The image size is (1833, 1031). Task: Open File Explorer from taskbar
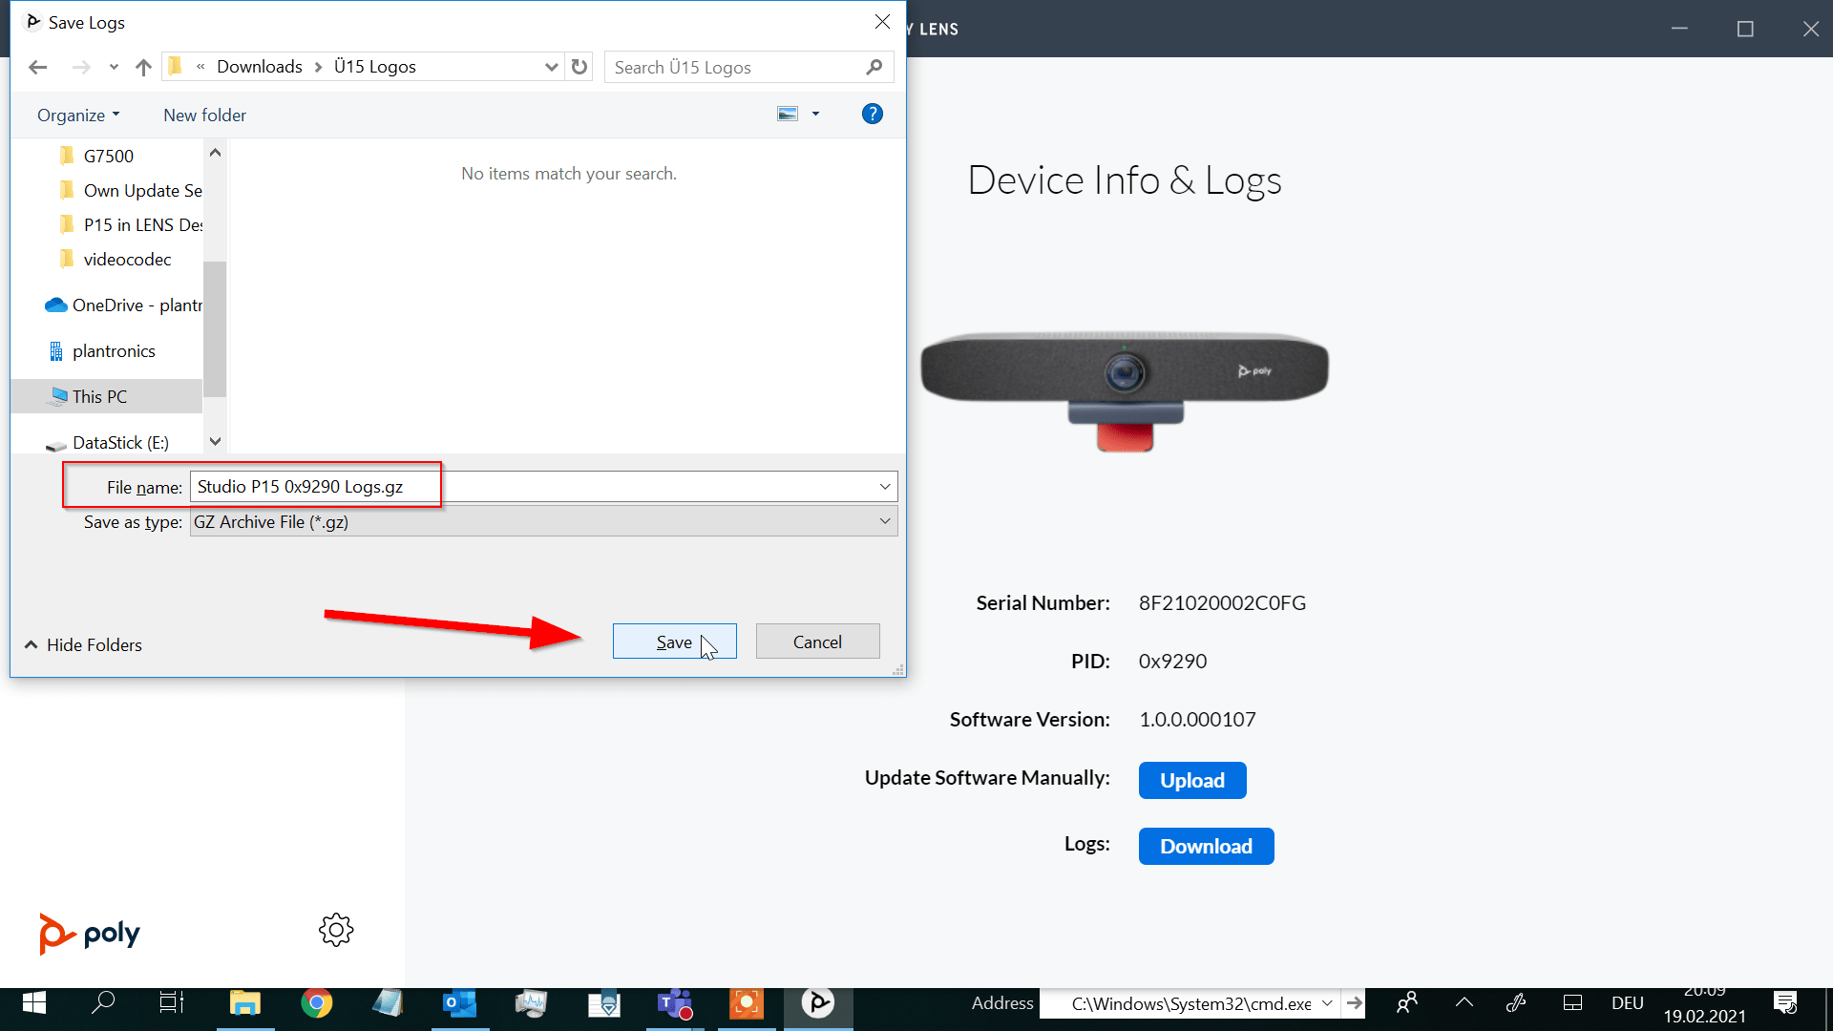click(244, 1004)
